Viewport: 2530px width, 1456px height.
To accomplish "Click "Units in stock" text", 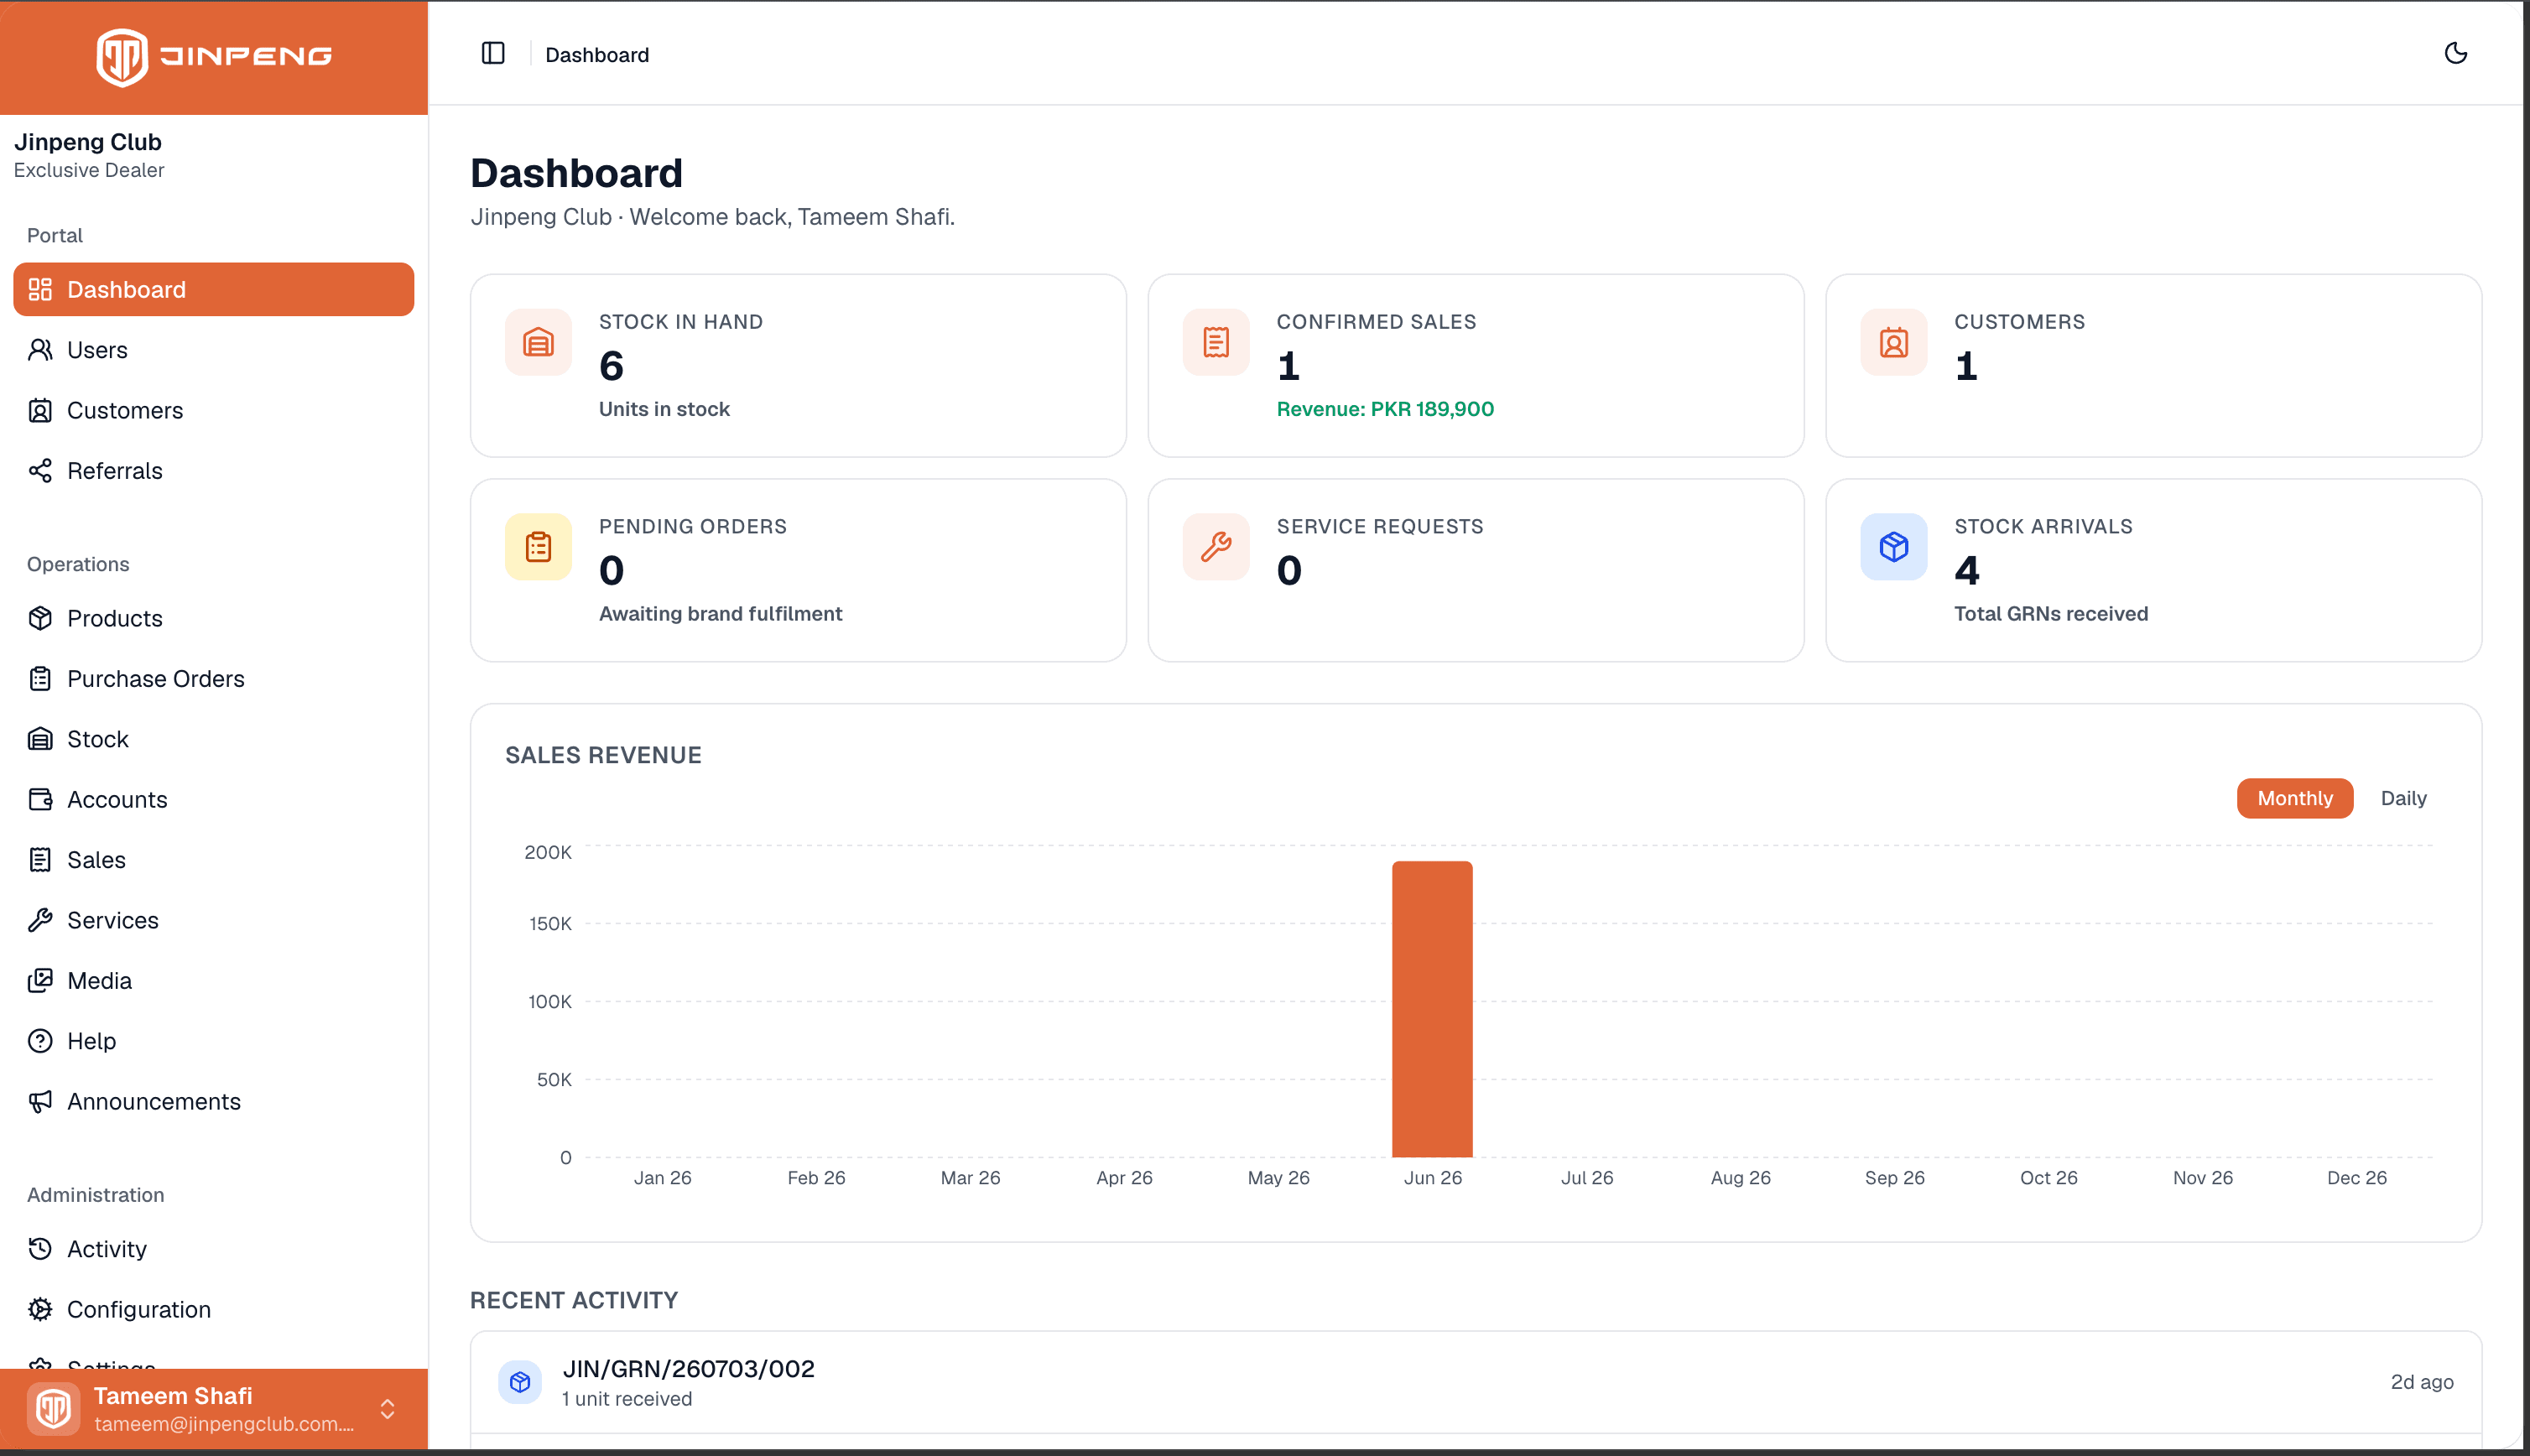I will coord(664,409).
